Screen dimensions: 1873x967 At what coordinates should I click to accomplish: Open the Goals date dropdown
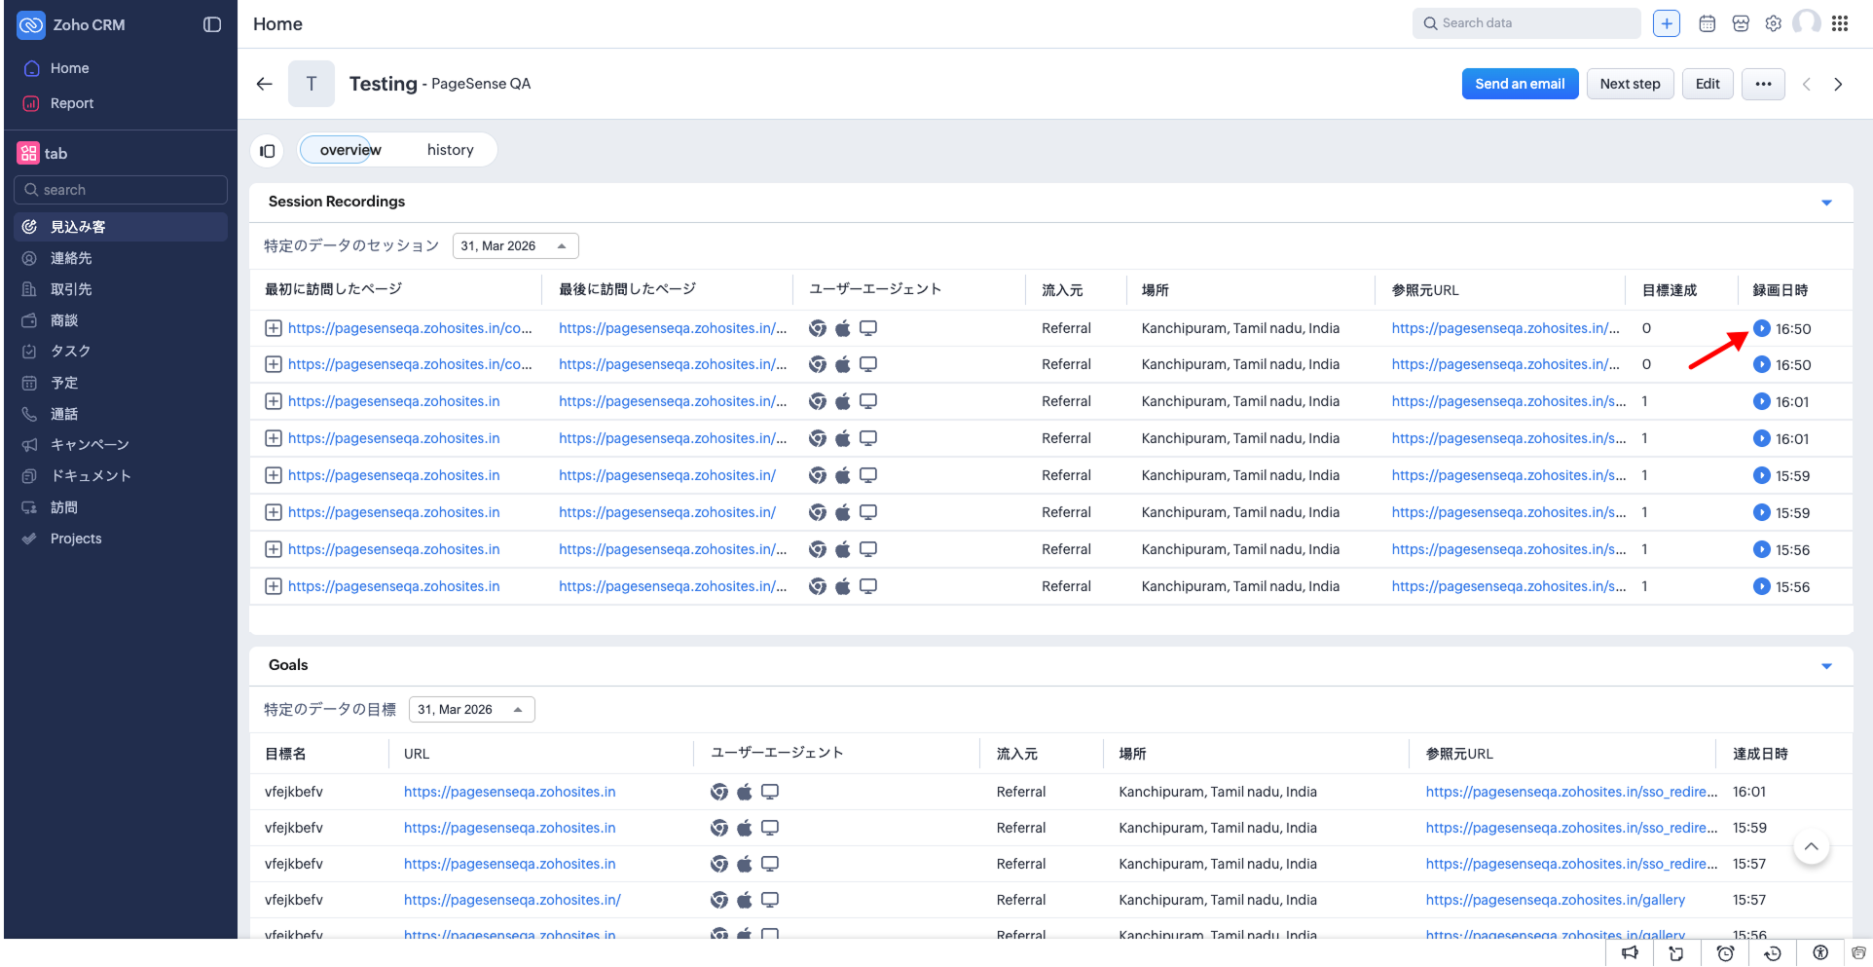pos(471,710)
